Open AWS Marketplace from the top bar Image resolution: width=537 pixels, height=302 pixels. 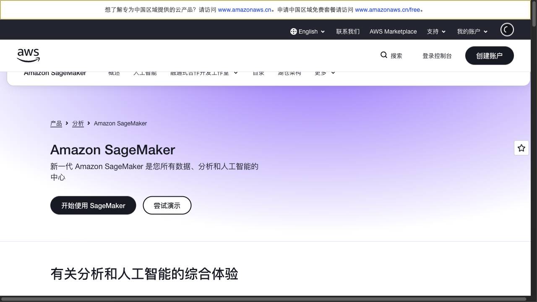pos(393,31)
